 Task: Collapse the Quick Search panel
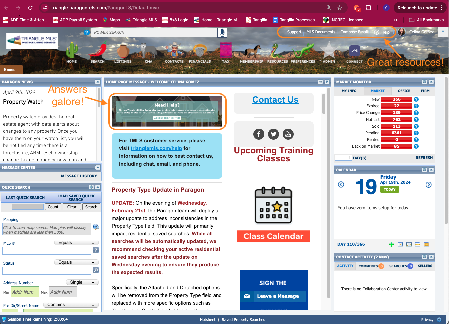98,187
